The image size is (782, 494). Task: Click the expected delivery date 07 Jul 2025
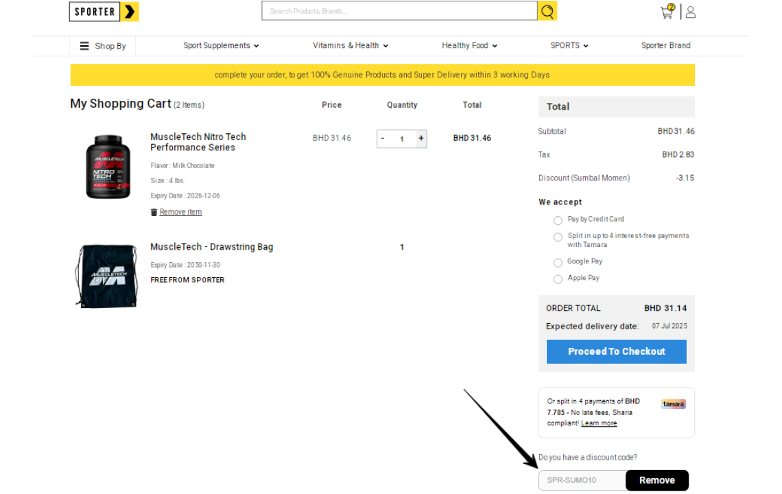[670, 327]
